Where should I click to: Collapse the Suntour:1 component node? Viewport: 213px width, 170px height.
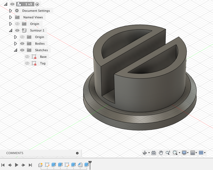(11, 30)
